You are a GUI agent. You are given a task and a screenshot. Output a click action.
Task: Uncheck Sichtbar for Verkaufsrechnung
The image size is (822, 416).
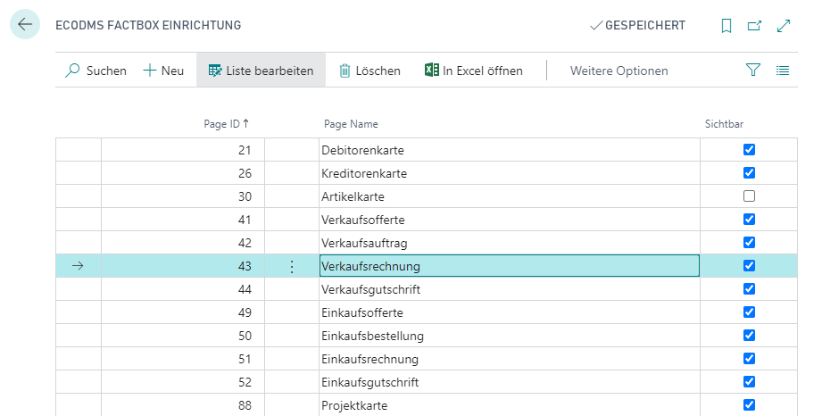pyautogui.click(x=749, y=265)
